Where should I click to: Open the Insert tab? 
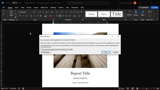click(16, 7)
